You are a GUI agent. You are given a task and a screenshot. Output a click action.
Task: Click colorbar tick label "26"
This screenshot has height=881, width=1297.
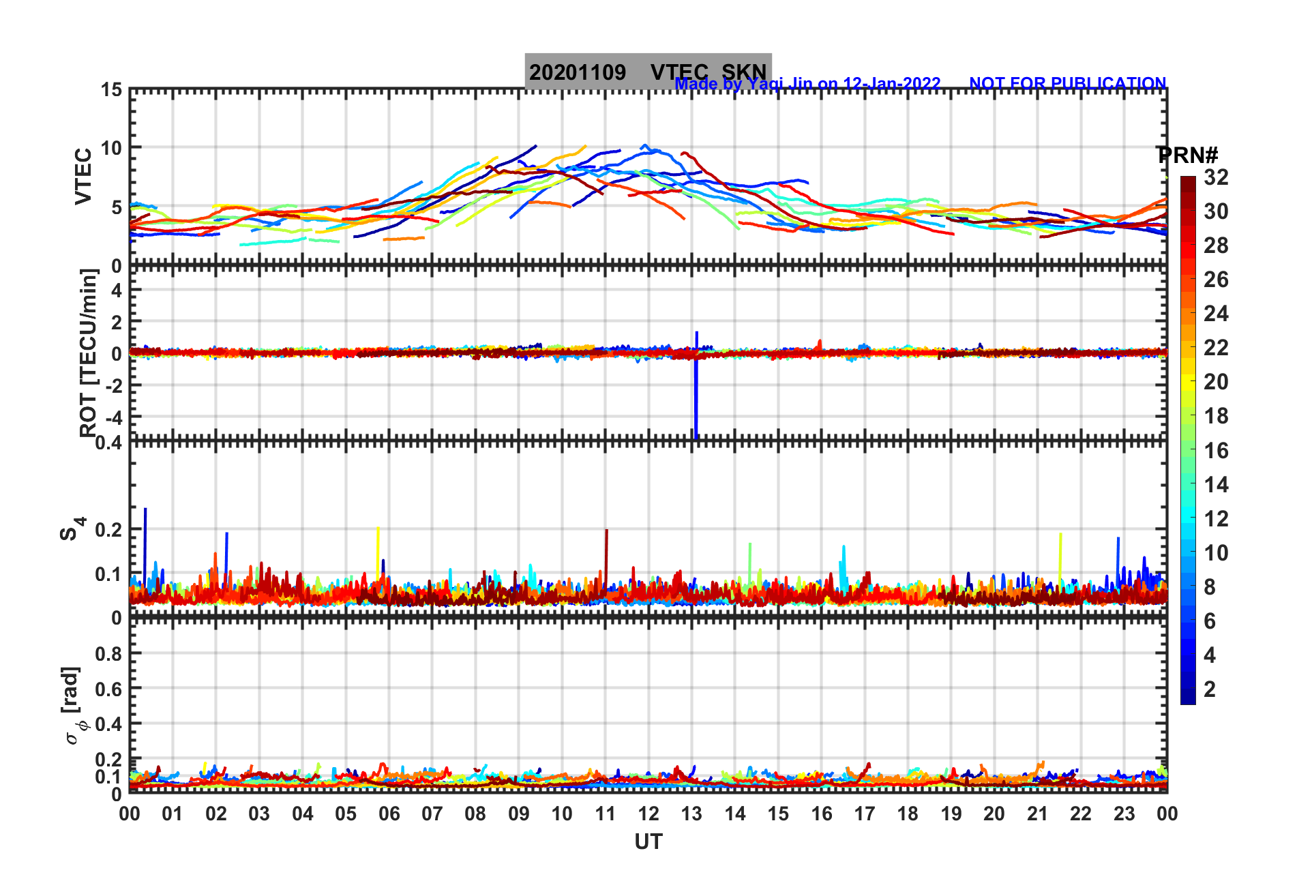pyautogui.click(x=1216, y=280)
